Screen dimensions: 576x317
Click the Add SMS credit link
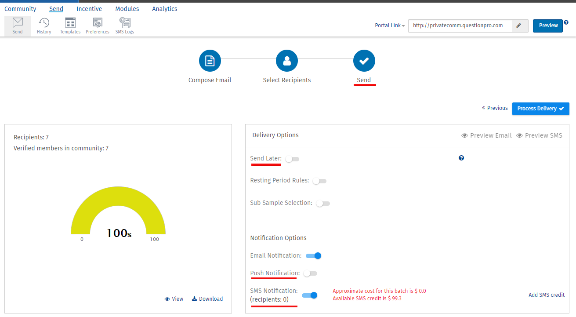[x=547, y=295]
